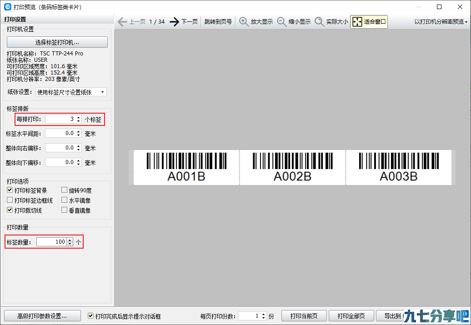Click the 缩小显示 toolbar label
This screenshot has width=471, height=325.
pos(300,22)
